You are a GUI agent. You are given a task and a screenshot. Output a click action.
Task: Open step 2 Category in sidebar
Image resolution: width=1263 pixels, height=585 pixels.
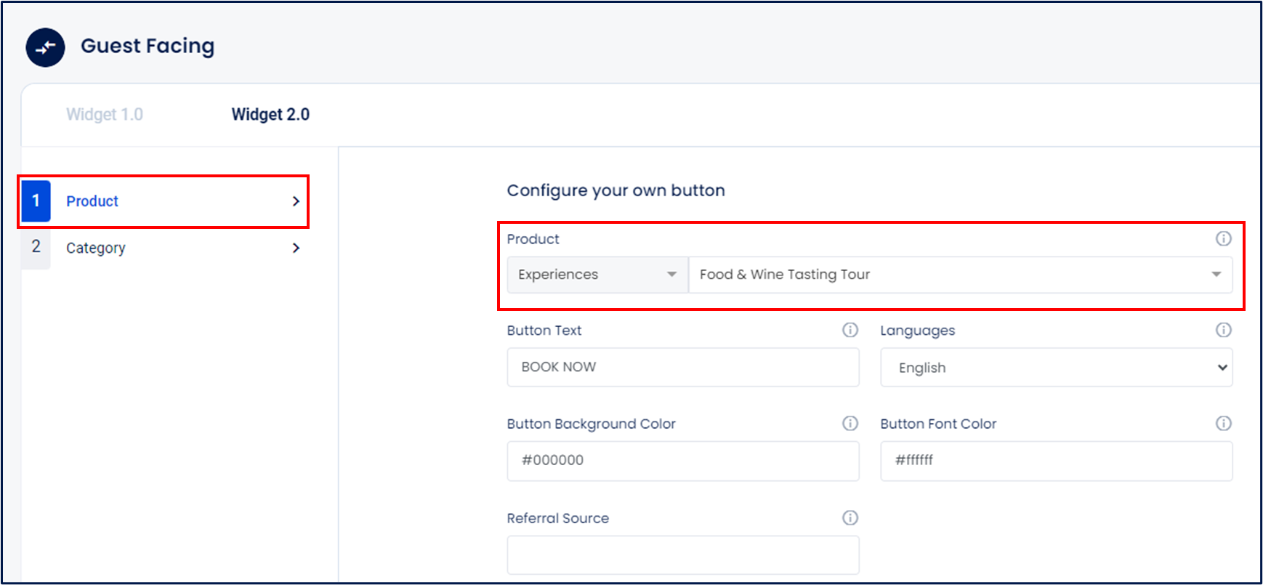[x=164, y=248]
